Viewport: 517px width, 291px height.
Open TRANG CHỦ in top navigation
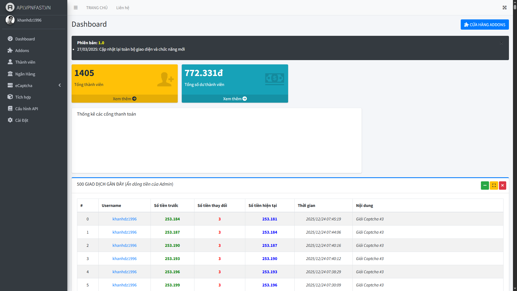[x=97, y=8]
